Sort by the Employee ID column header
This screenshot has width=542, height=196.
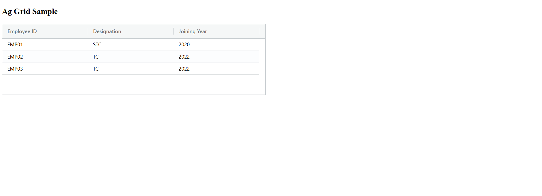click(x=22, y=31)
